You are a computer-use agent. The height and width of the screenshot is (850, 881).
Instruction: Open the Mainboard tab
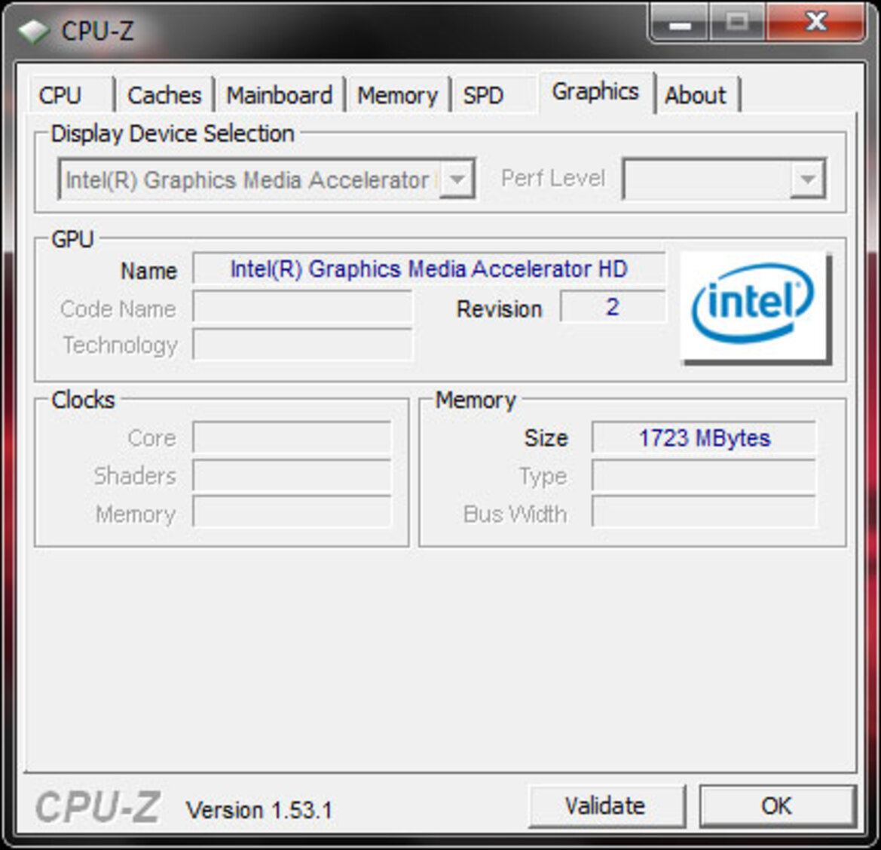click(280, 94)
